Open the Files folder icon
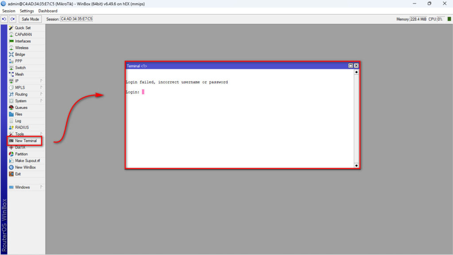 [x=12, y=114]
